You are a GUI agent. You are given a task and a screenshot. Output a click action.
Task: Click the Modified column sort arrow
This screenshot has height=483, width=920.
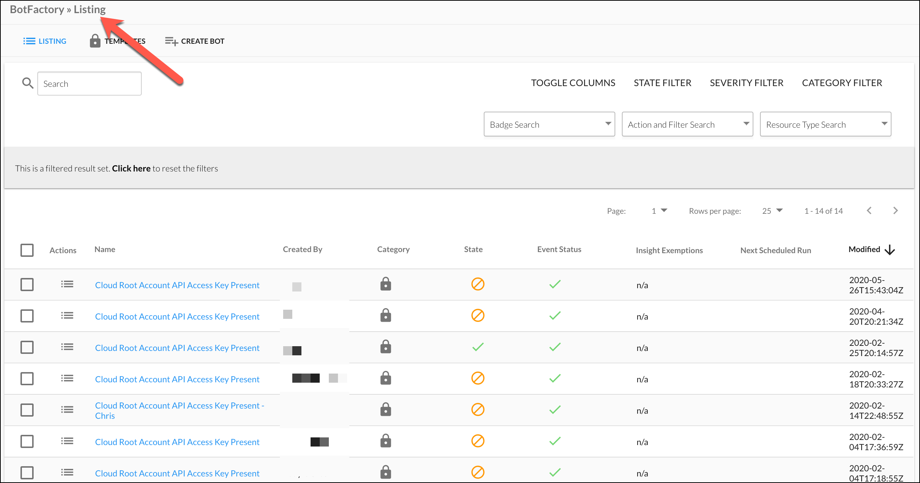click(890, 250)
